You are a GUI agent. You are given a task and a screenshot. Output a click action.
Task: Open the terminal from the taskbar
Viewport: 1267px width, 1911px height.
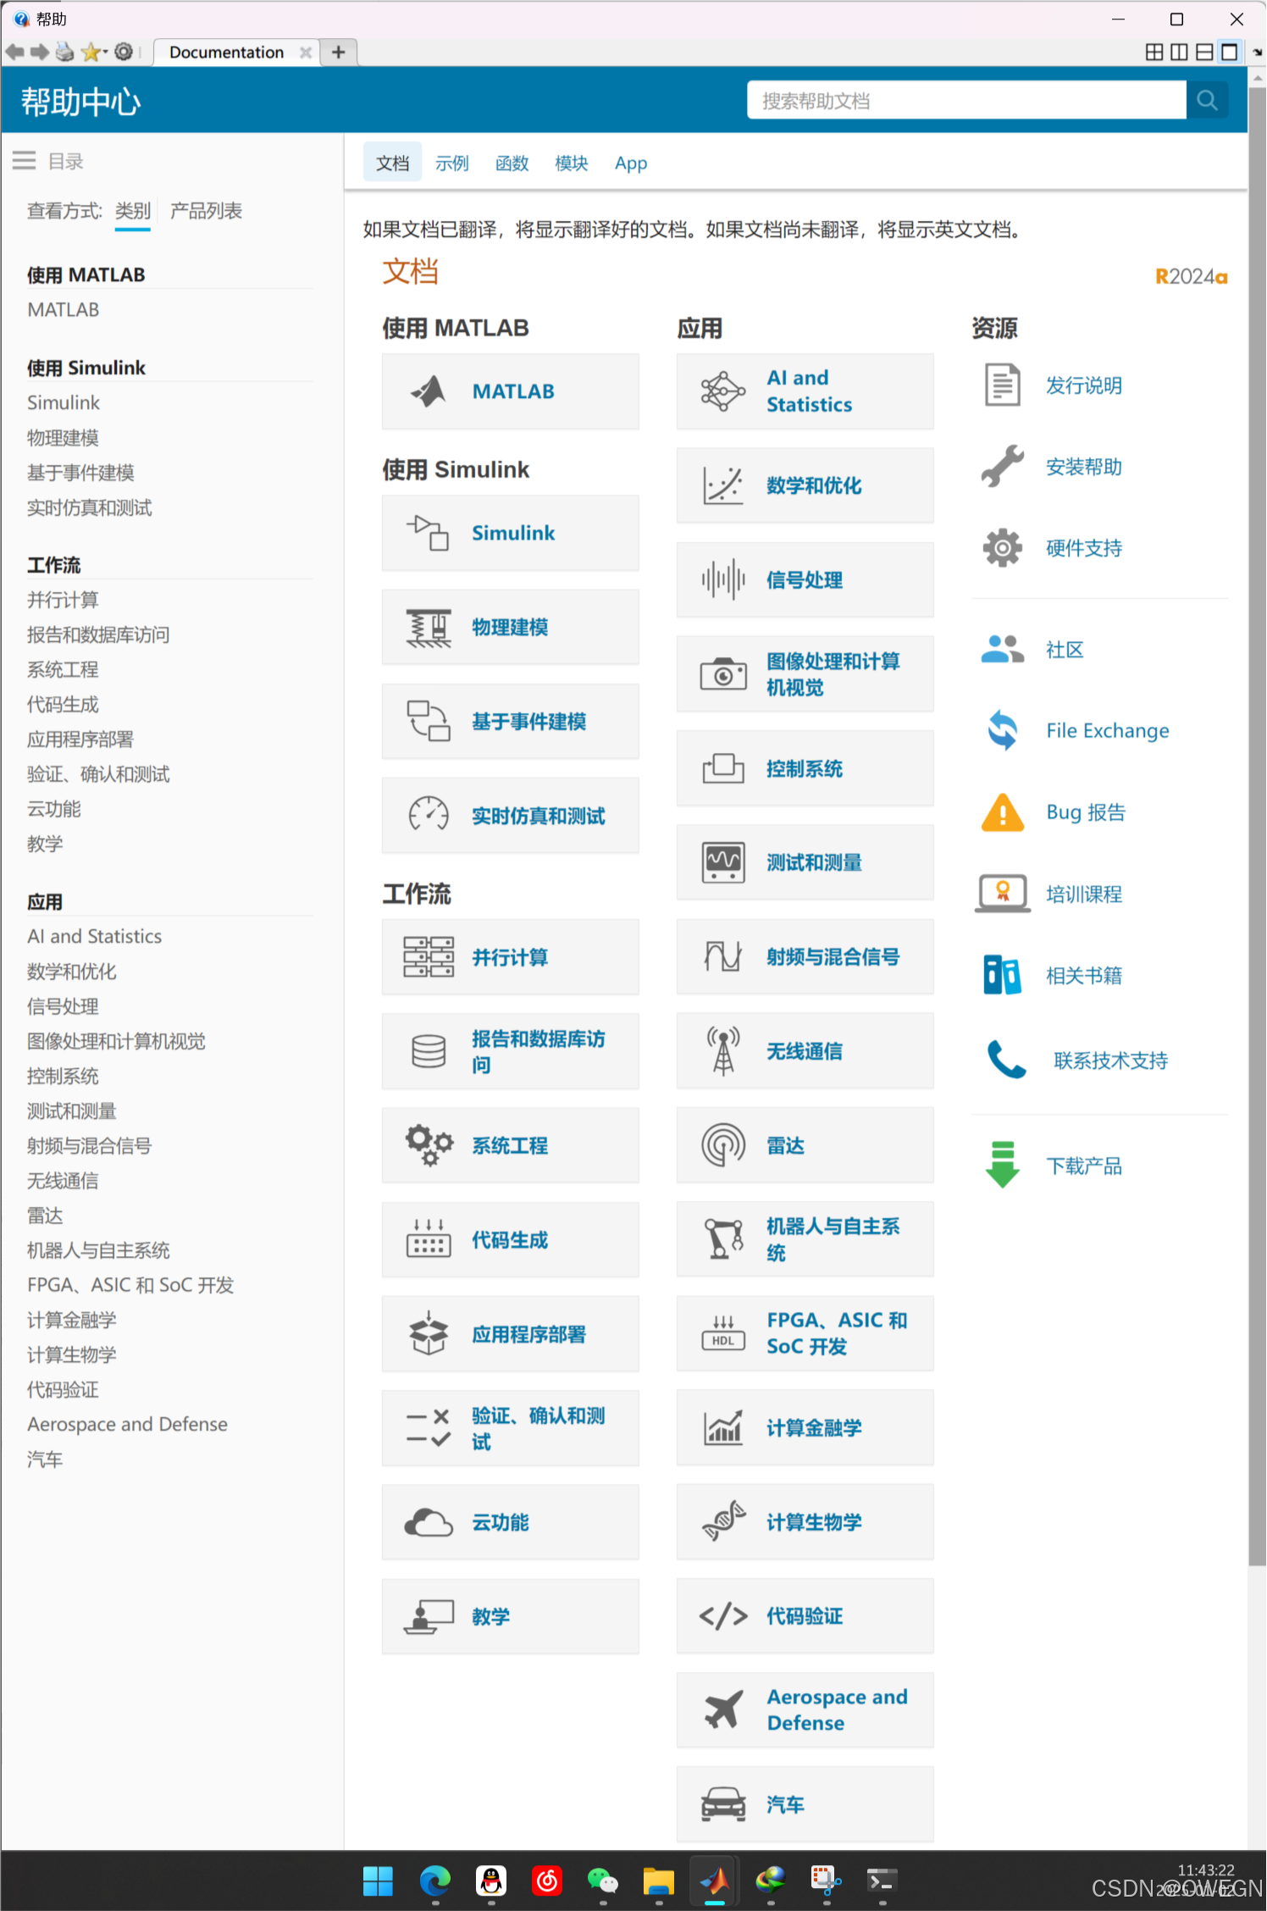(882, 1881)
